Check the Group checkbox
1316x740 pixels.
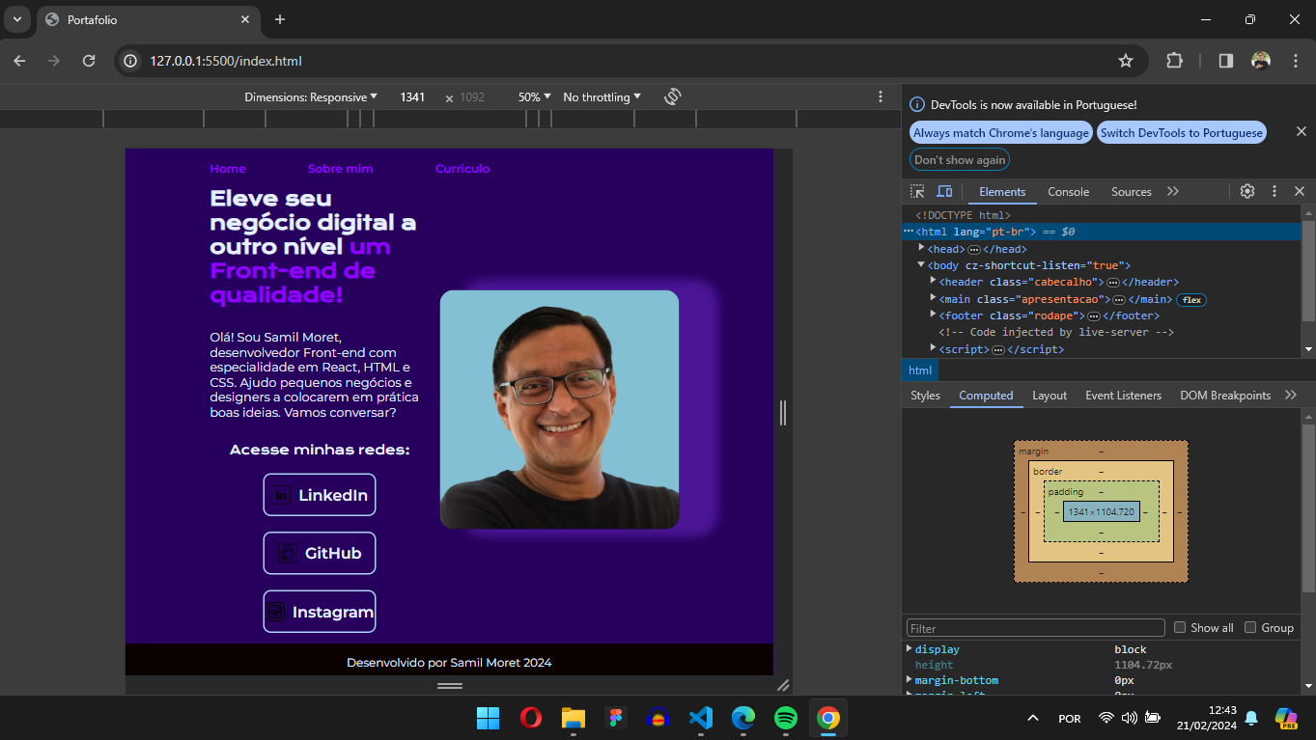tap(1250, 627)
